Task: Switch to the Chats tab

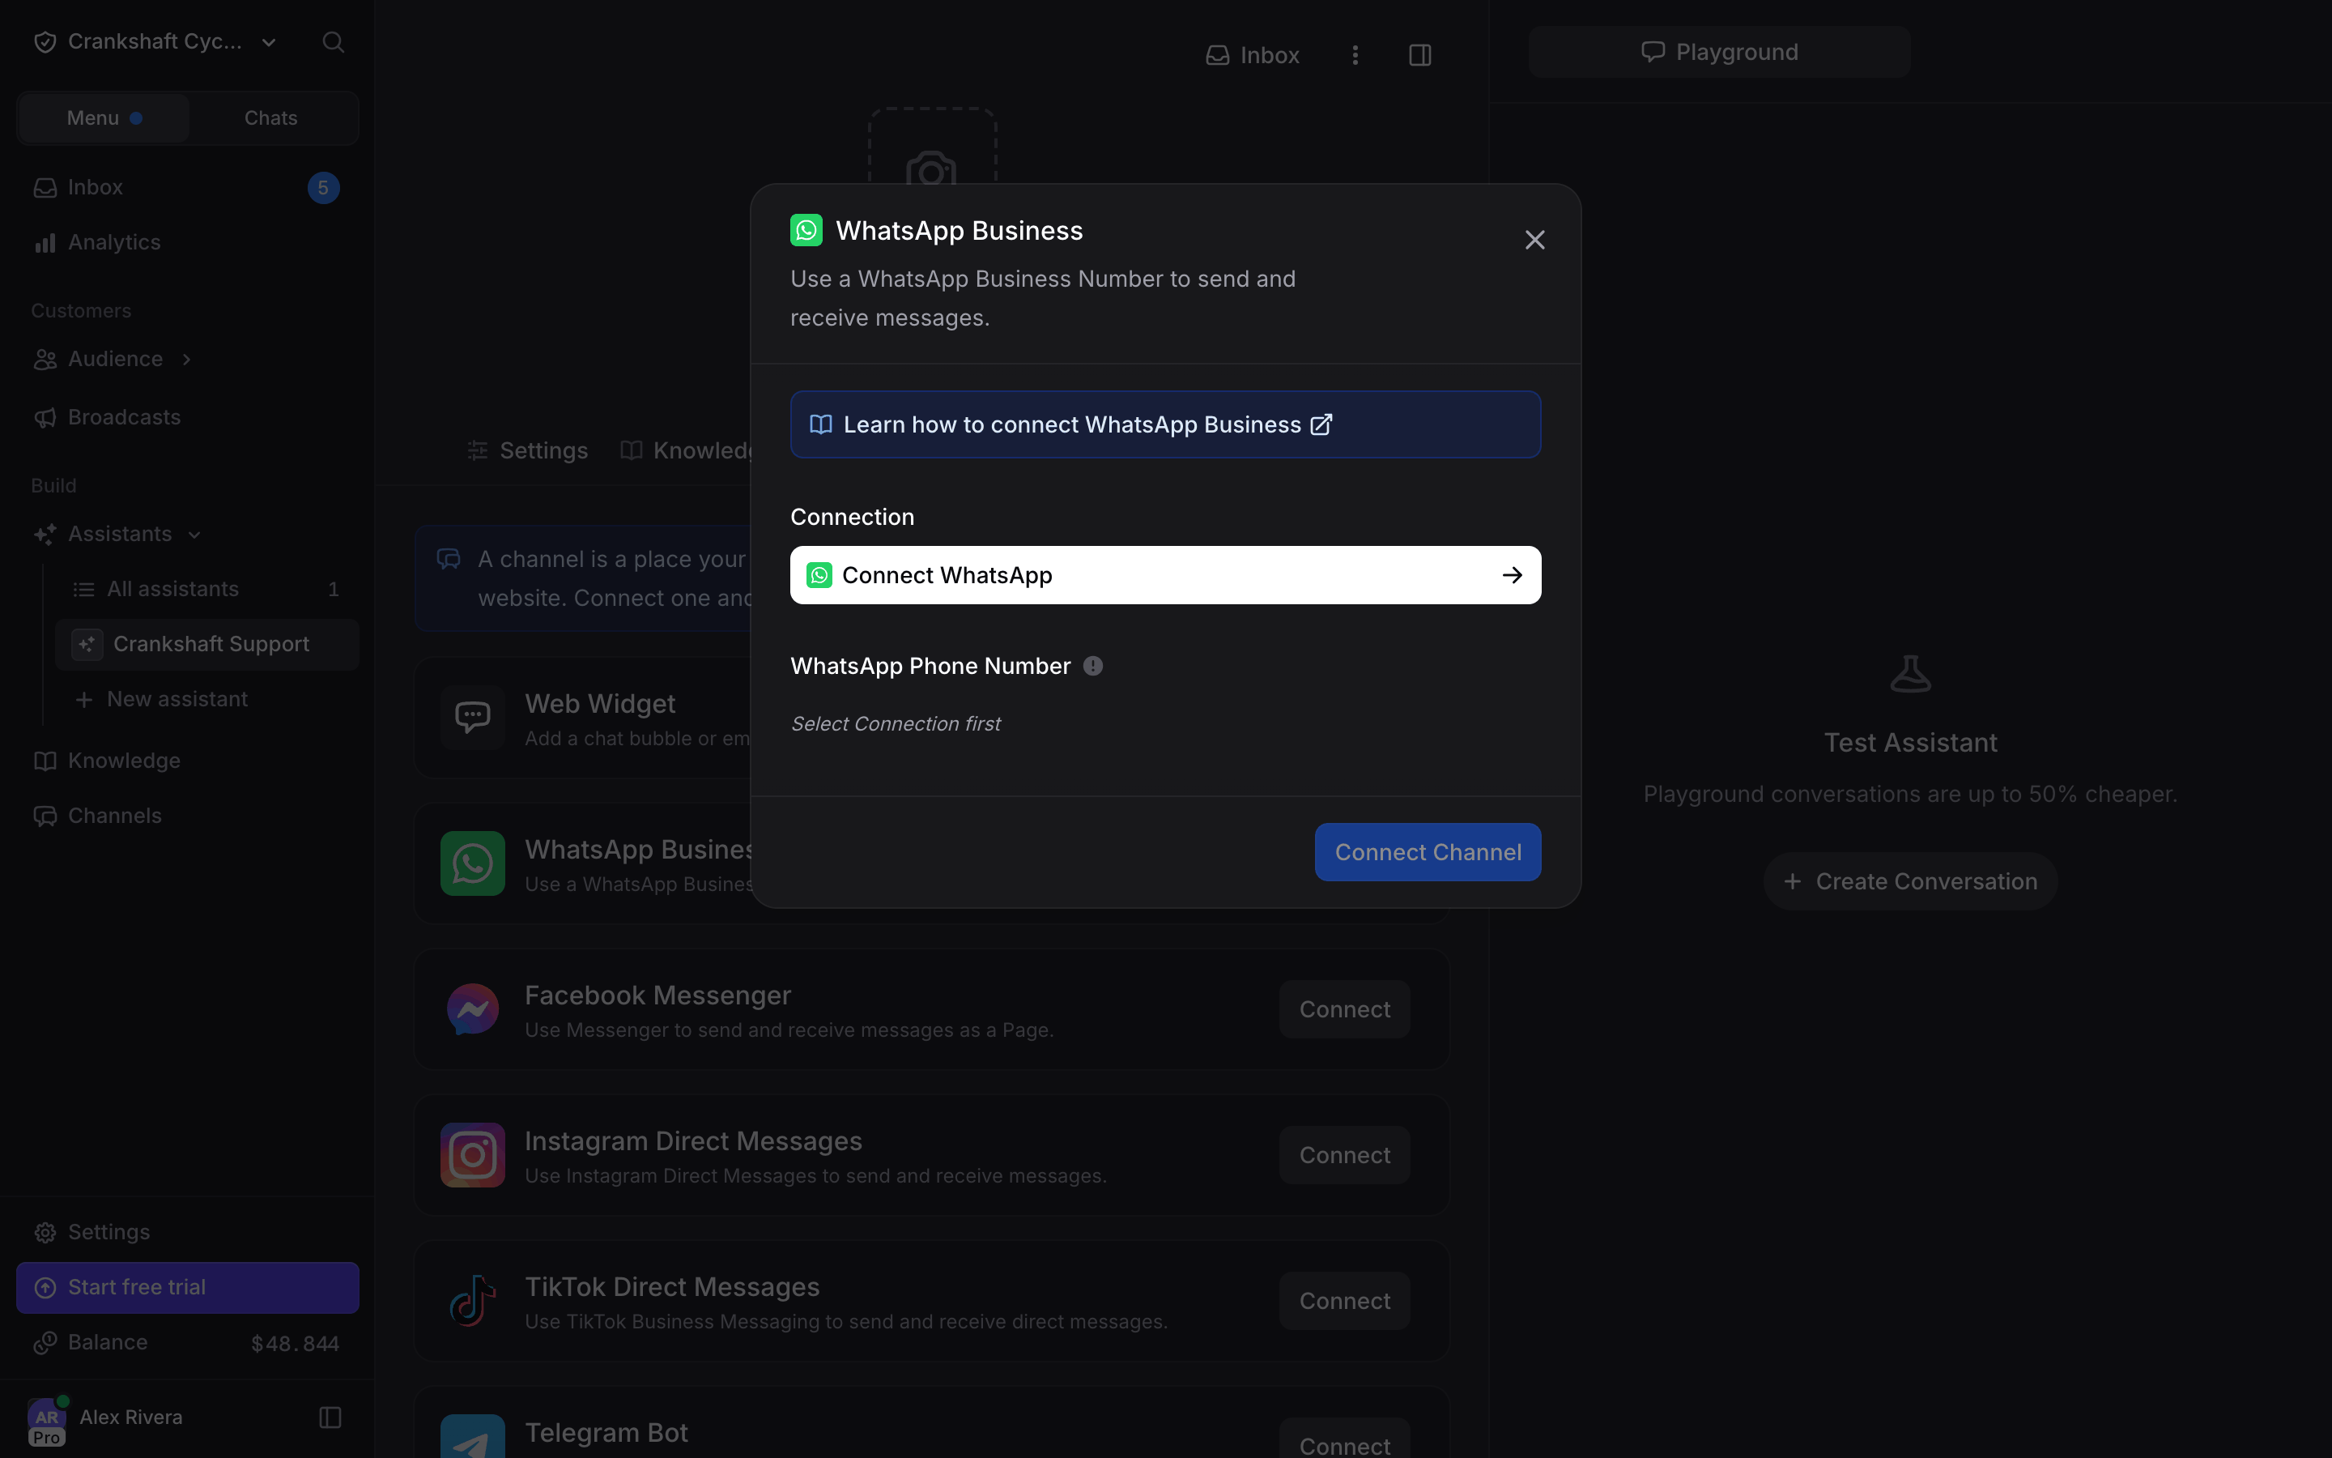Action: 270,118
